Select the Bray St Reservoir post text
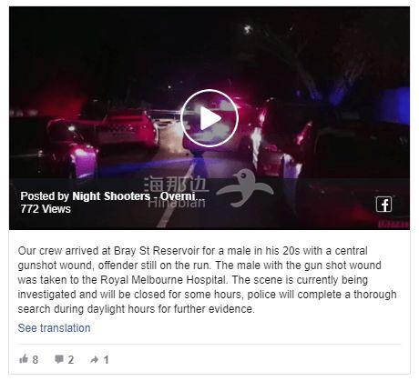This screenshot has height=381, width=419. (207, 280)
